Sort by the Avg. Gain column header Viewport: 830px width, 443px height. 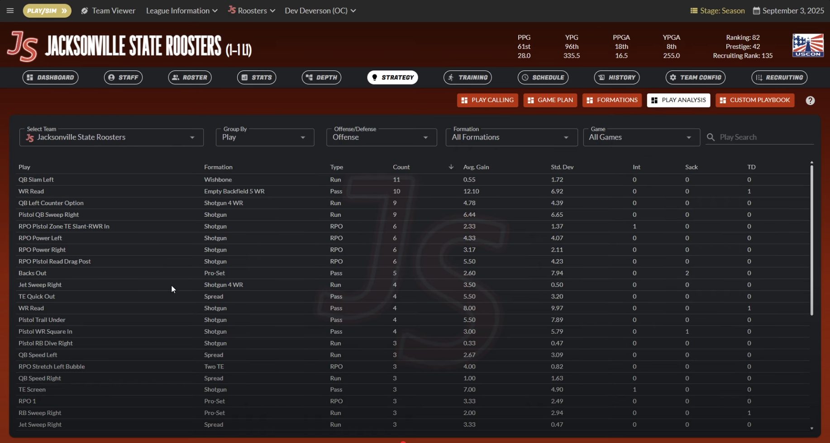coord(476,167)
